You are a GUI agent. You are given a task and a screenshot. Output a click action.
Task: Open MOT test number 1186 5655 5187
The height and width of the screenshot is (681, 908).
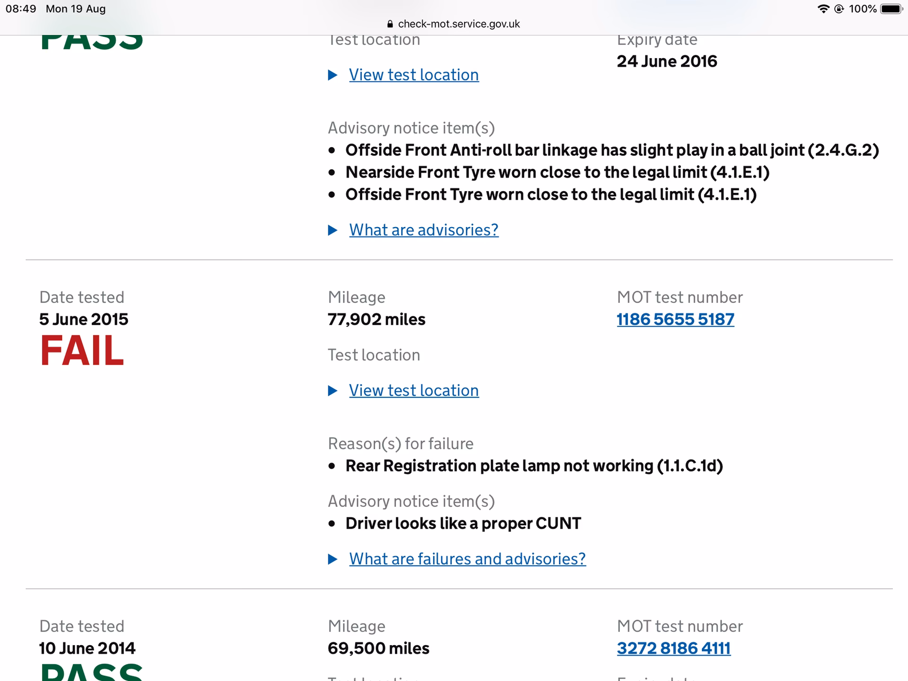(x=675, y=319)
